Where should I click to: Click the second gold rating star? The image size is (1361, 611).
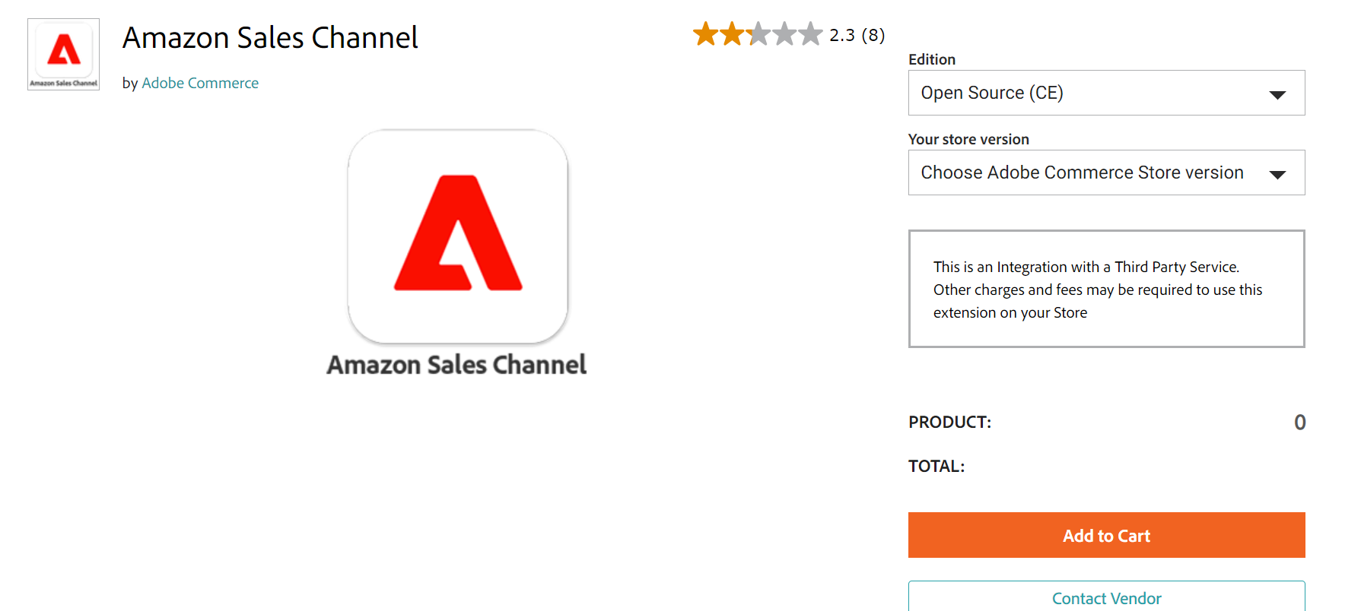tap(732, 34)
